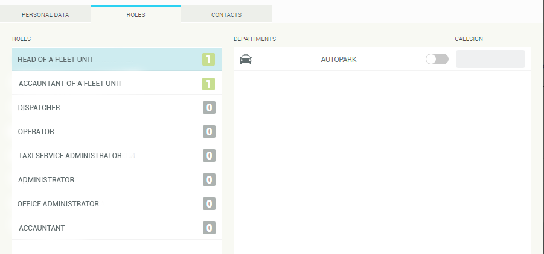Select Head of a Fleet Unit role

(56, 60)
